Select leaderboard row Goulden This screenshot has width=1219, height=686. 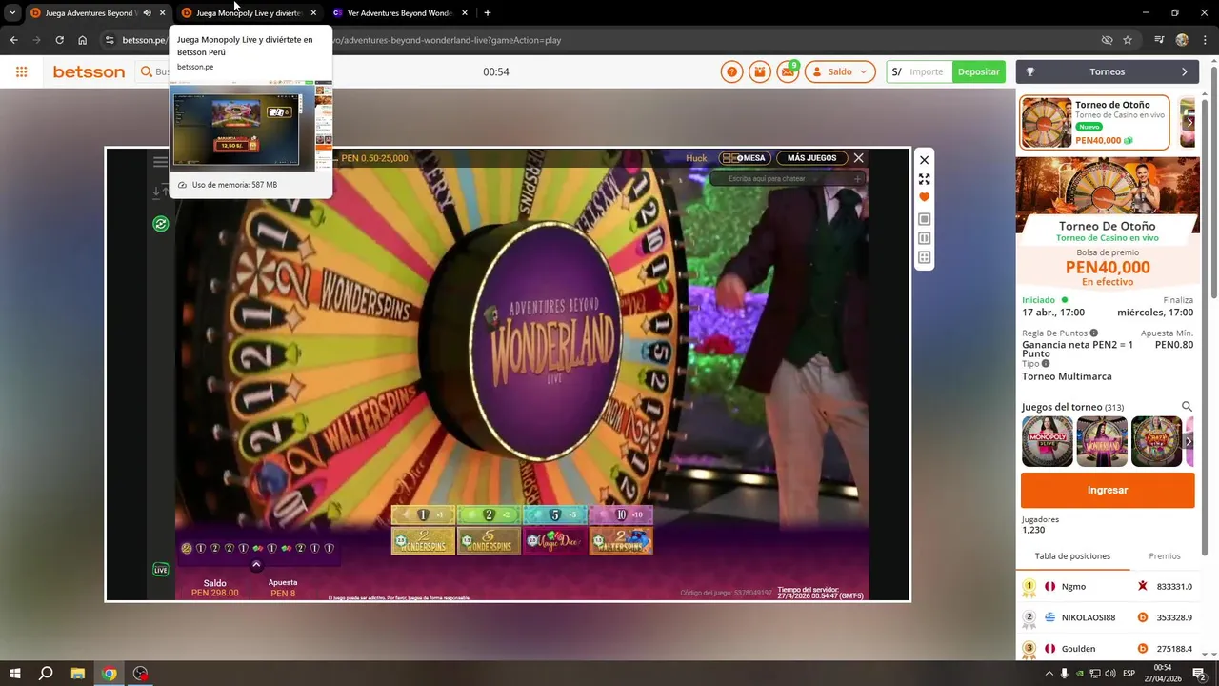[1108, 649]
